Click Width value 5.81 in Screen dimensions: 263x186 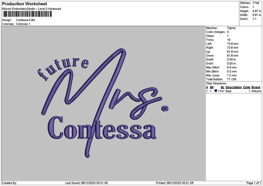[x=256, y=15]
